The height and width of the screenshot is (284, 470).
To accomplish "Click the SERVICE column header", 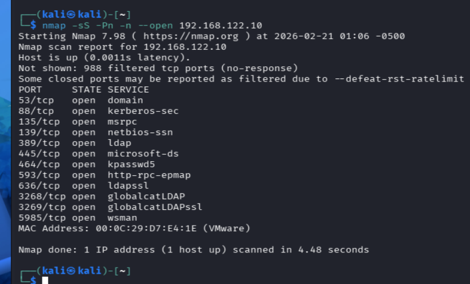I will [x=128, y=89].
